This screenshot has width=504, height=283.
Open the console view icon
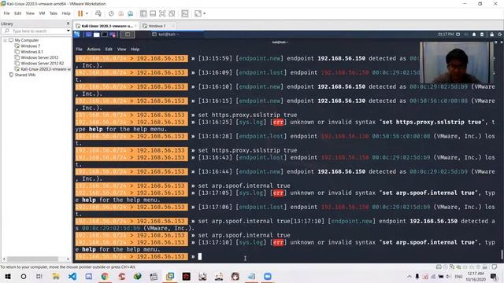(x=185, y=13)
